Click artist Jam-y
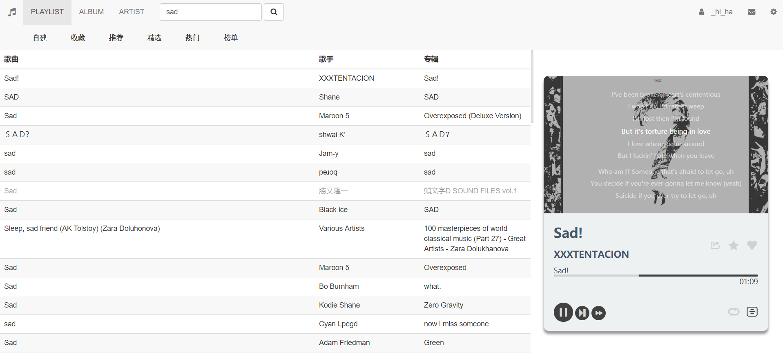Viewport: 783px width, 361px height. tap(328, 153)
